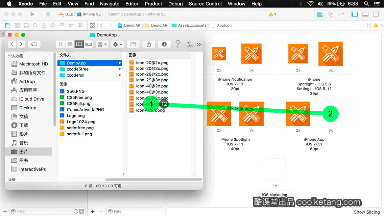
Task: Open the Editor menu
Action: coord(132,4)
